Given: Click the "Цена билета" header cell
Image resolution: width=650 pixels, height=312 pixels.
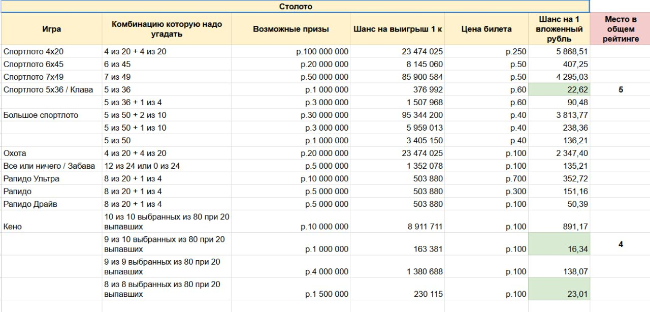Looking at the screenshot, I should pyautogui.click(x=486, y=29).
